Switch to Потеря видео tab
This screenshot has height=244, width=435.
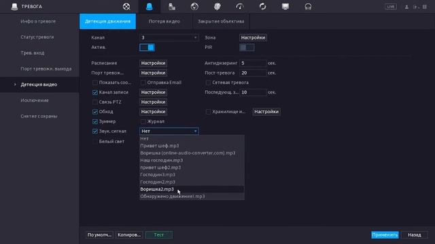point(164,21)
